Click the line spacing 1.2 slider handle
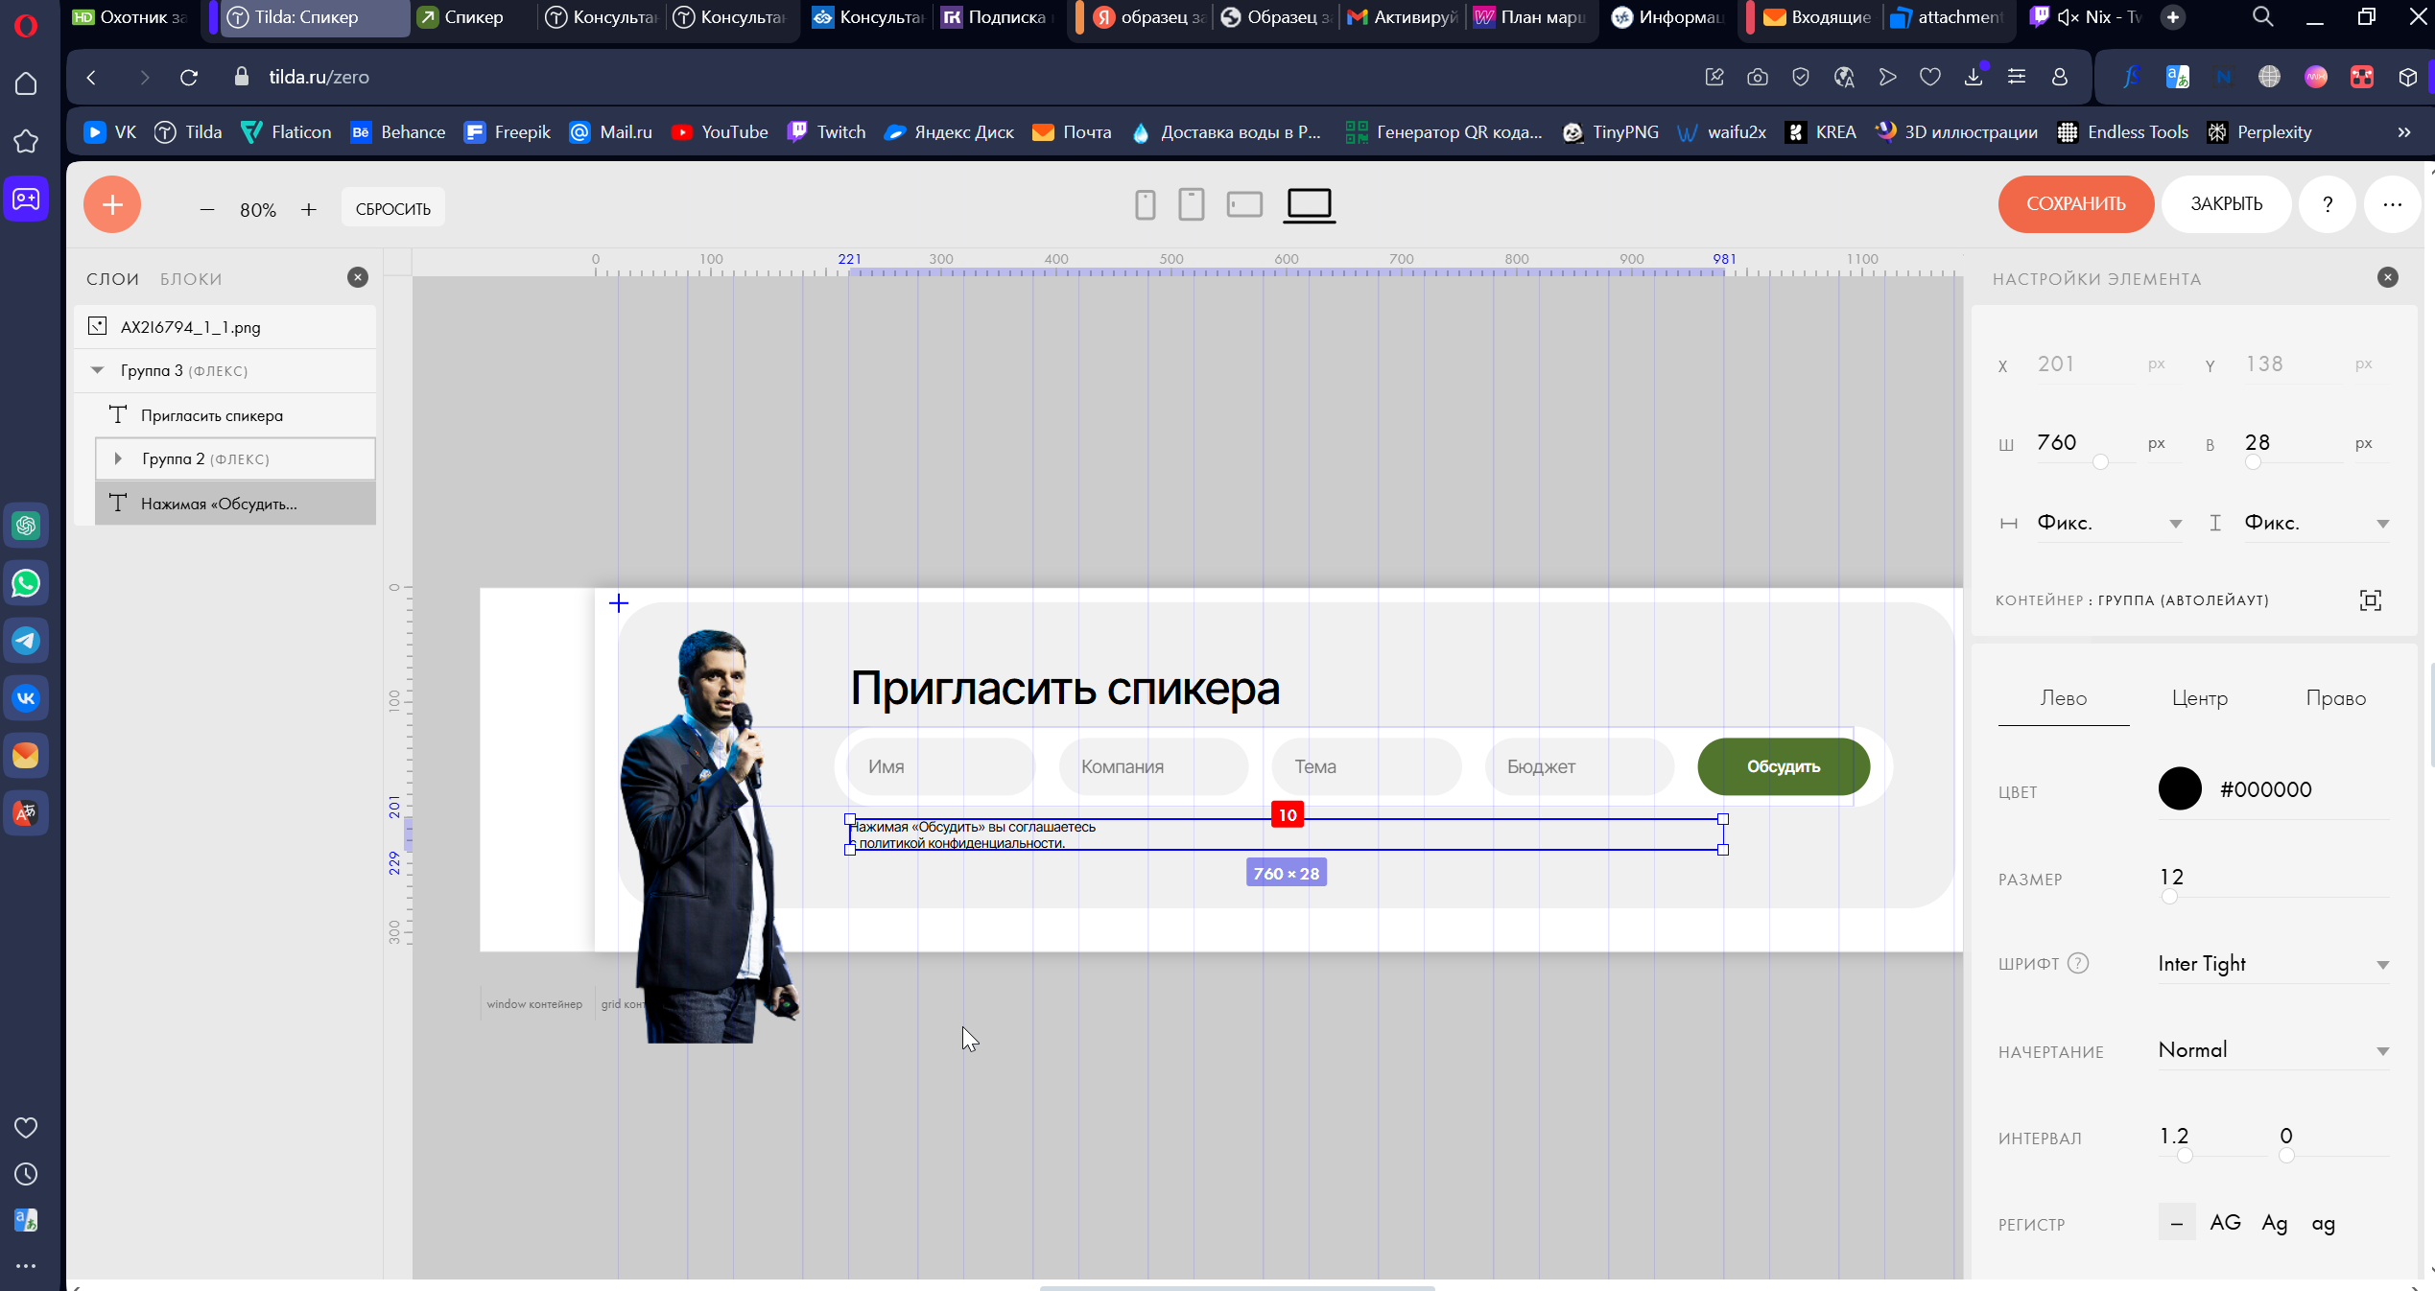This screenshot has width=2435, height=1291. [2185, 1156]
